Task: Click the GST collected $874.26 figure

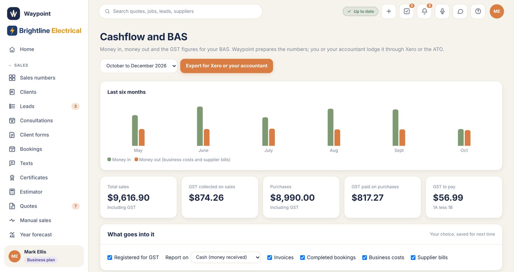Action: click(x=206, y=198)
